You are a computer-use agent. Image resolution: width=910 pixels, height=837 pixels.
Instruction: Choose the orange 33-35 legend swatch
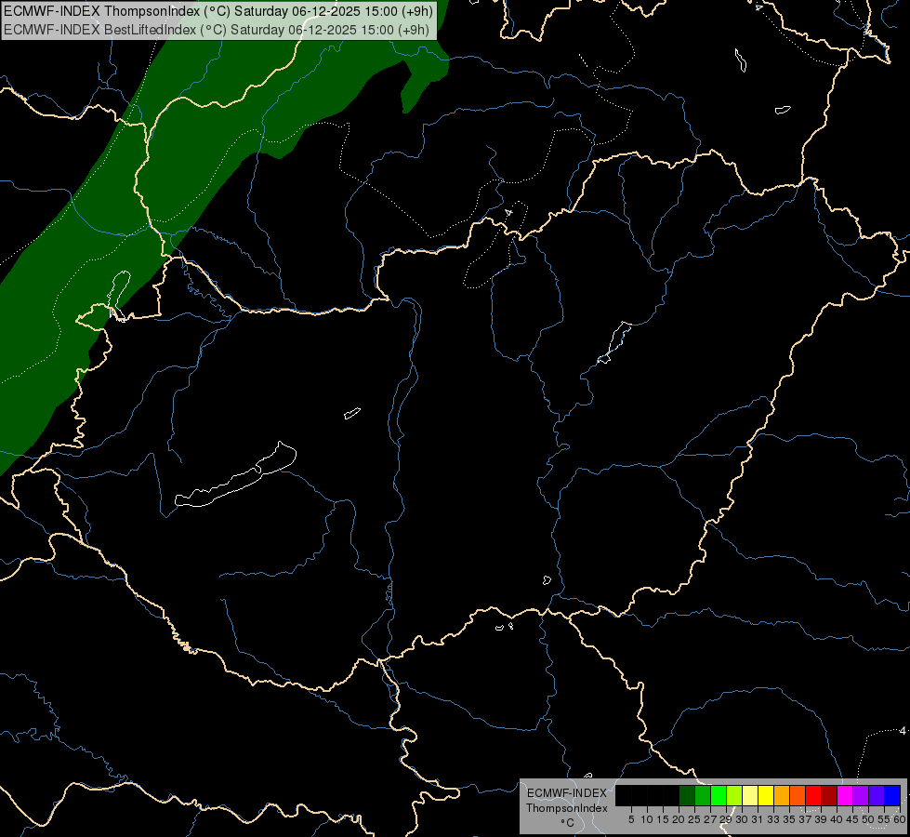[x=782, y=795]
